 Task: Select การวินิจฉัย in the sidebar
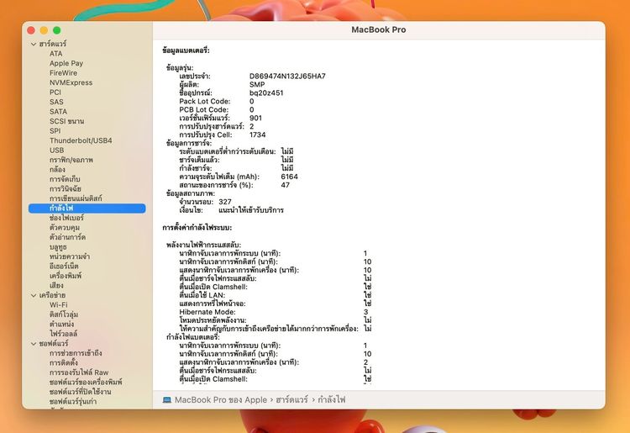pos(65,188)
